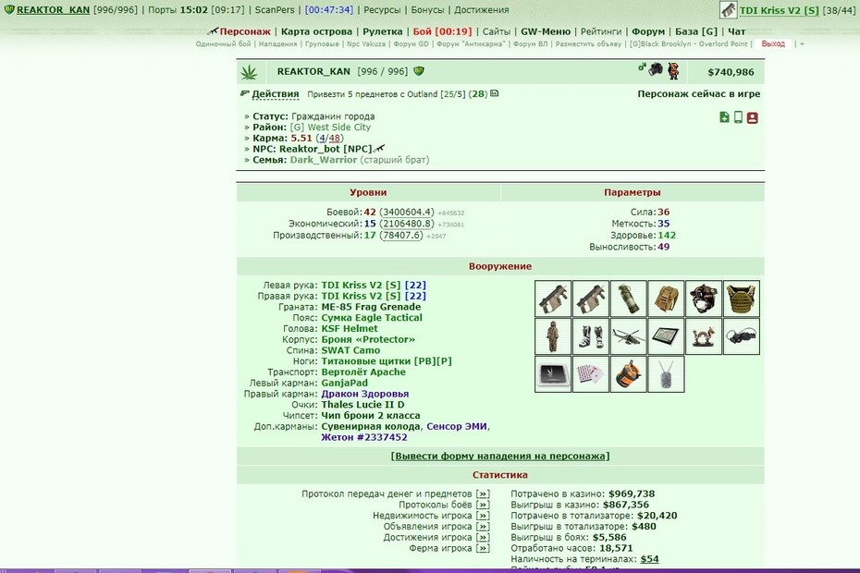860x573 pixels.
Task: Select the Thales Lucie goggles icon
Action: pos(742,336)
